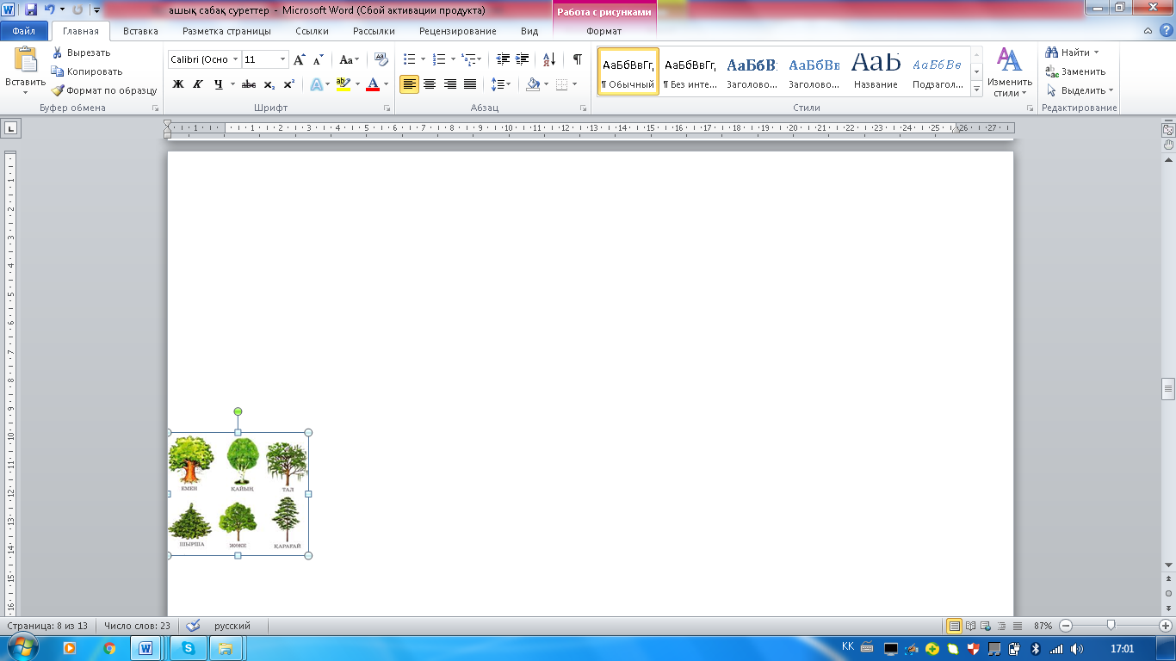
Task: Zoom out with the minus button
Action: pos(1066,626)
